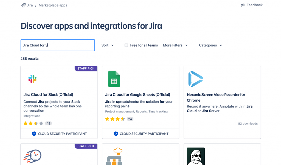Click Google Sheets card star rating

click(x=115, y=119)
